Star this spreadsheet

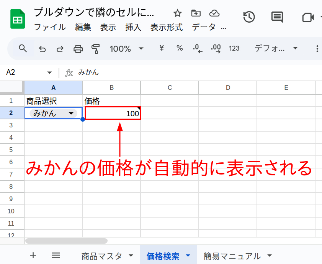click(177, 13)
